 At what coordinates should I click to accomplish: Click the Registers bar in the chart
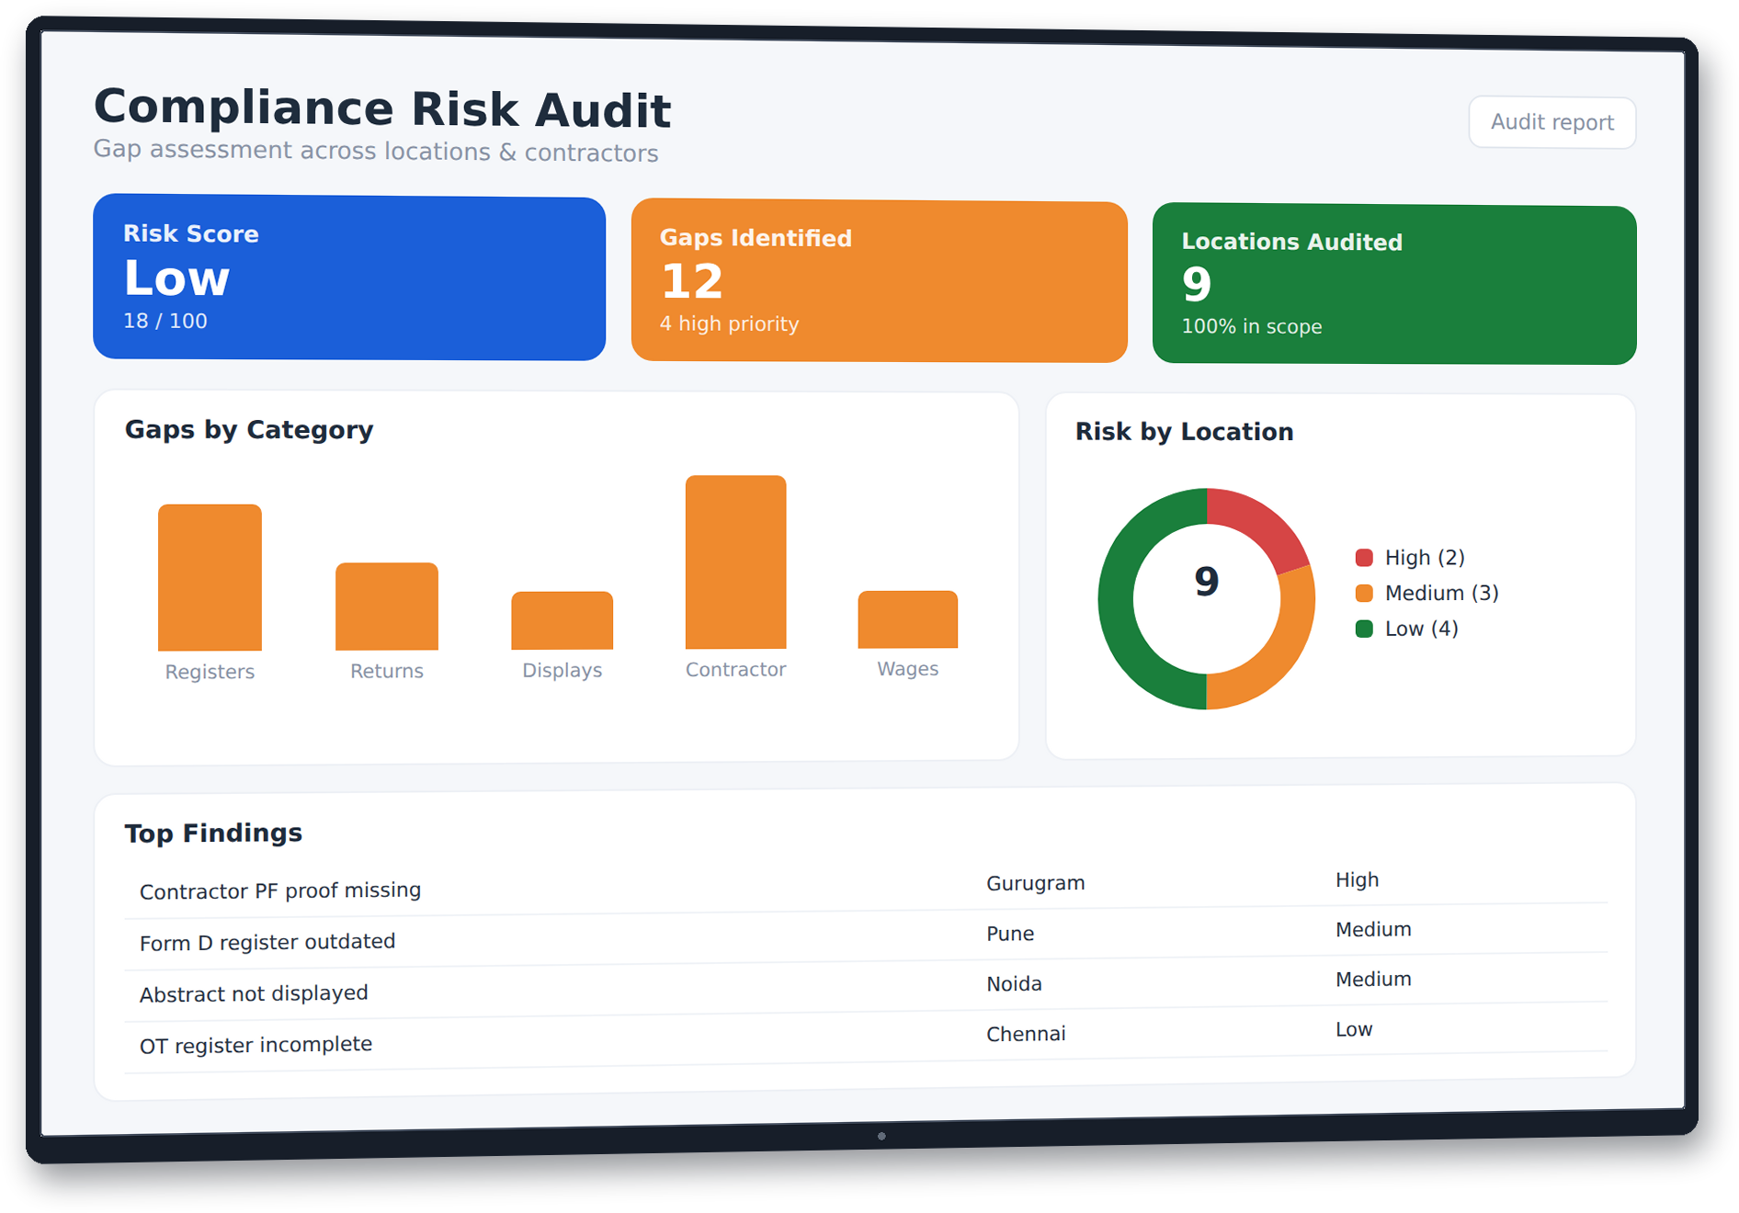(210, 577)
